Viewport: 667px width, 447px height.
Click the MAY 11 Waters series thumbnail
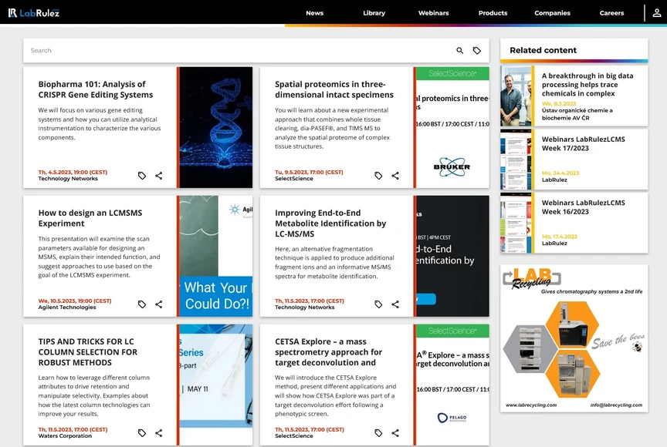click(216, 385)
